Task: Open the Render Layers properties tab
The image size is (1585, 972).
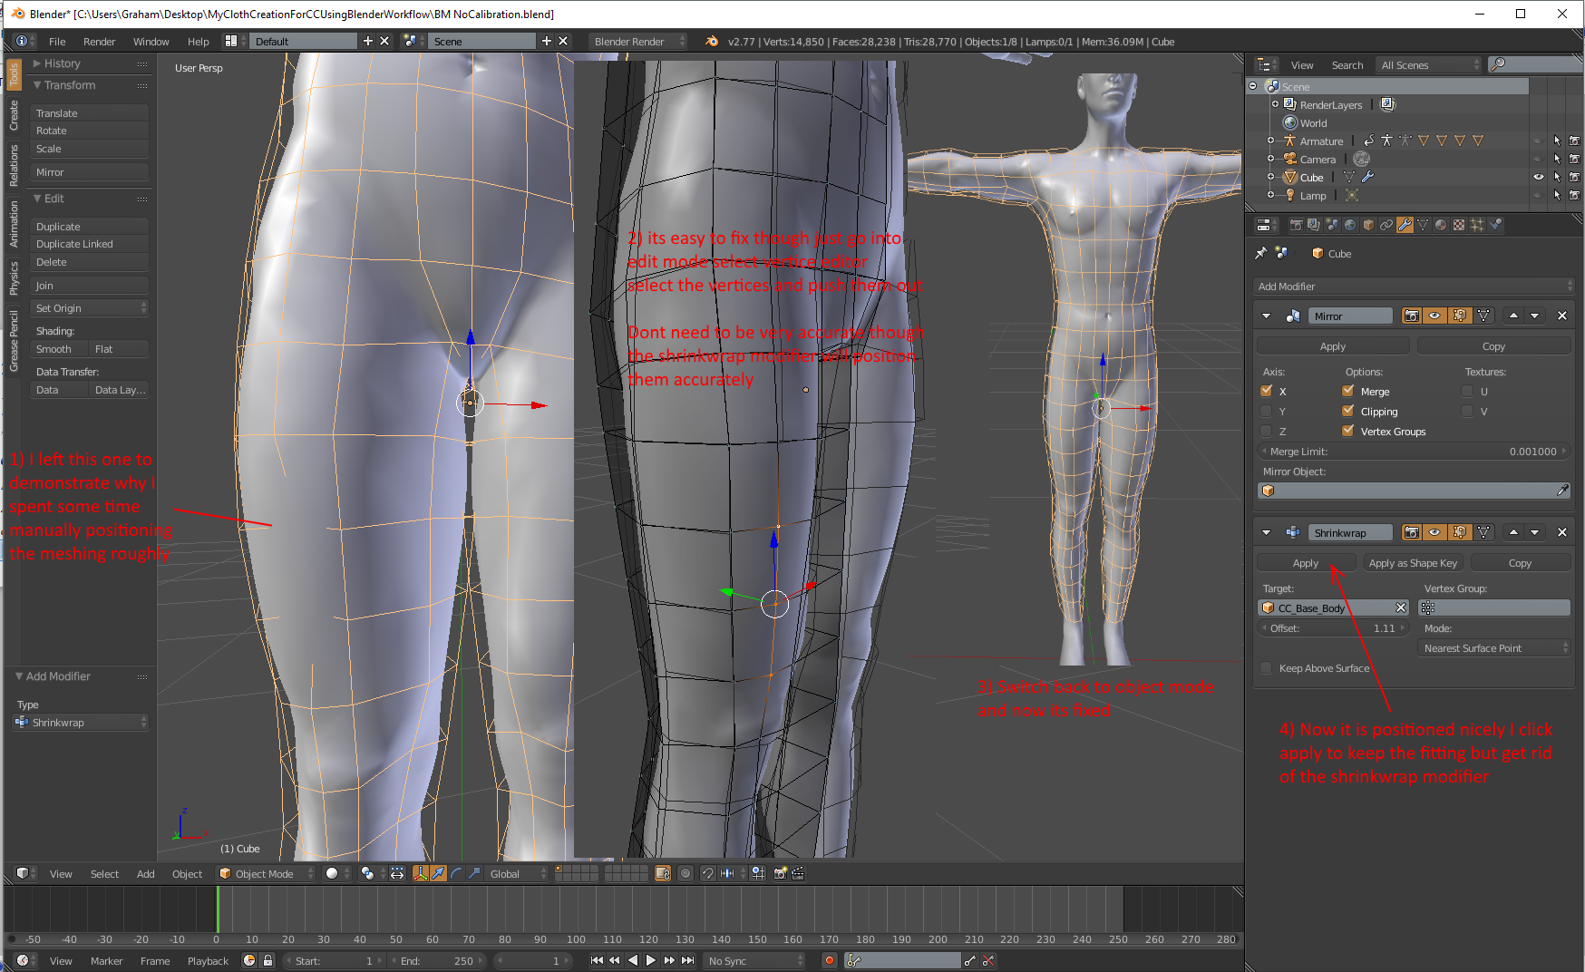Action: [1314, 225]
